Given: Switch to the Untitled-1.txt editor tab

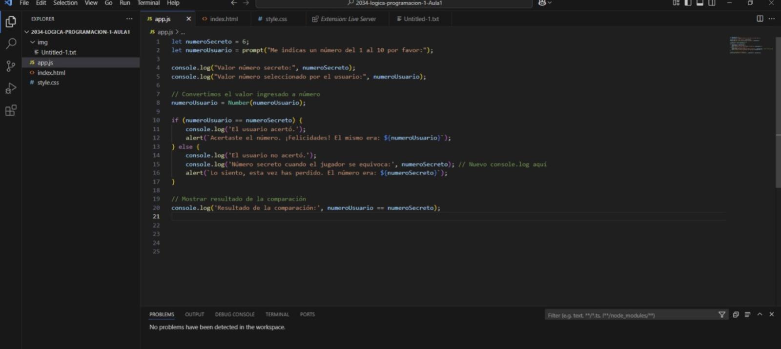Looking at the screenshot, I should [421, 19].
